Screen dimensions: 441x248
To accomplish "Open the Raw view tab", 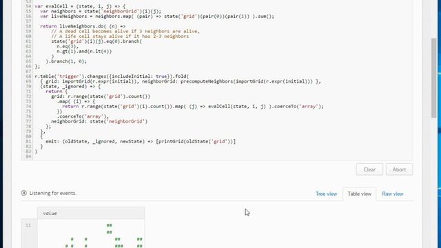I will [x=392, y=194].
